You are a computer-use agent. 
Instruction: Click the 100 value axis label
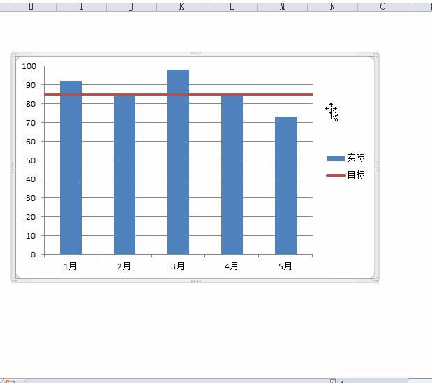point(29,66)
